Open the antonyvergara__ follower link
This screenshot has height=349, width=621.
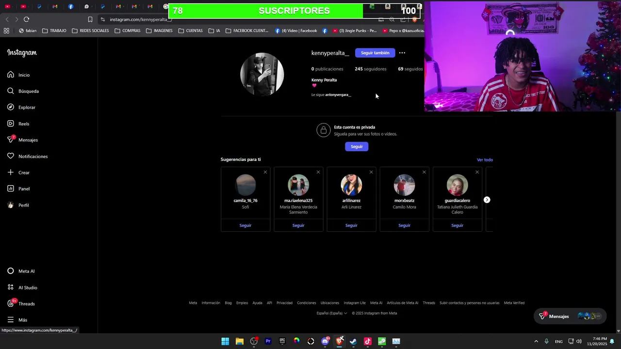click(x=338, y=95)
